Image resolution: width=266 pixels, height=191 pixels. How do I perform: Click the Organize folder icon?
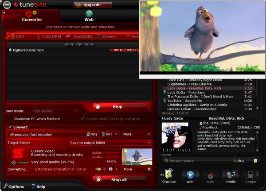pos(168,175)
